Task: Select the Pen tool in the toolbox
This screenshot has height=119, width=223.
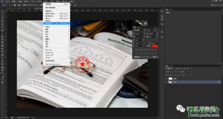Action: coord(2,55)
